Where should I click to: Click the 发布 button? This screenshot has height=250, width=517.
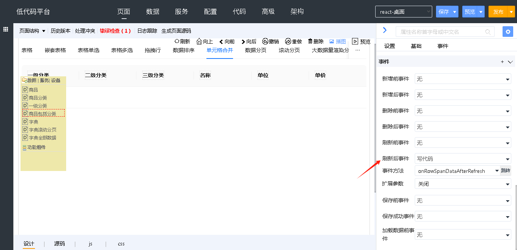[x=498, y=12]
